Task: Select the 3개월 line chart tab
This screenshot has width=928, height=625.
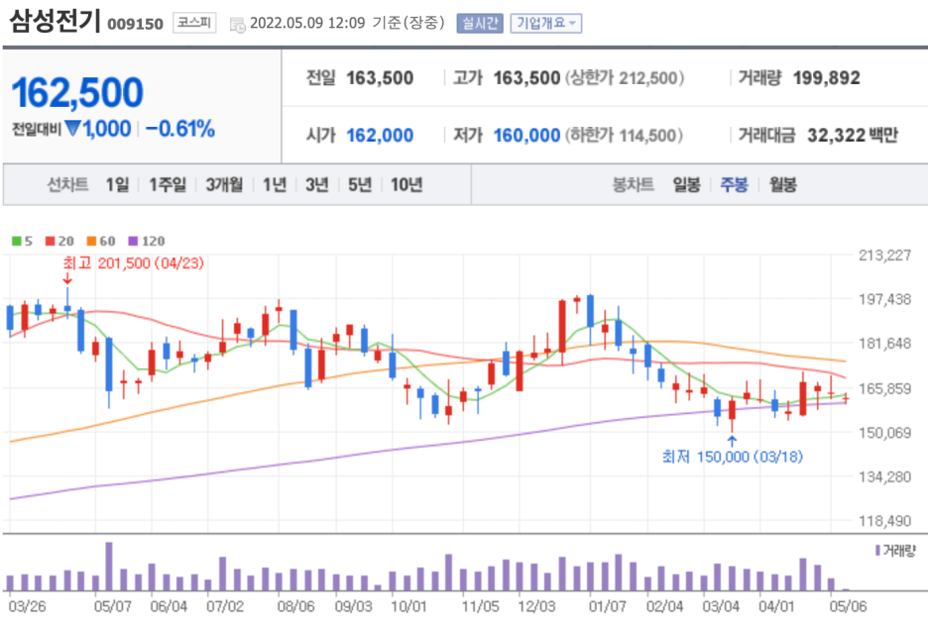Action: click(224, 185)
